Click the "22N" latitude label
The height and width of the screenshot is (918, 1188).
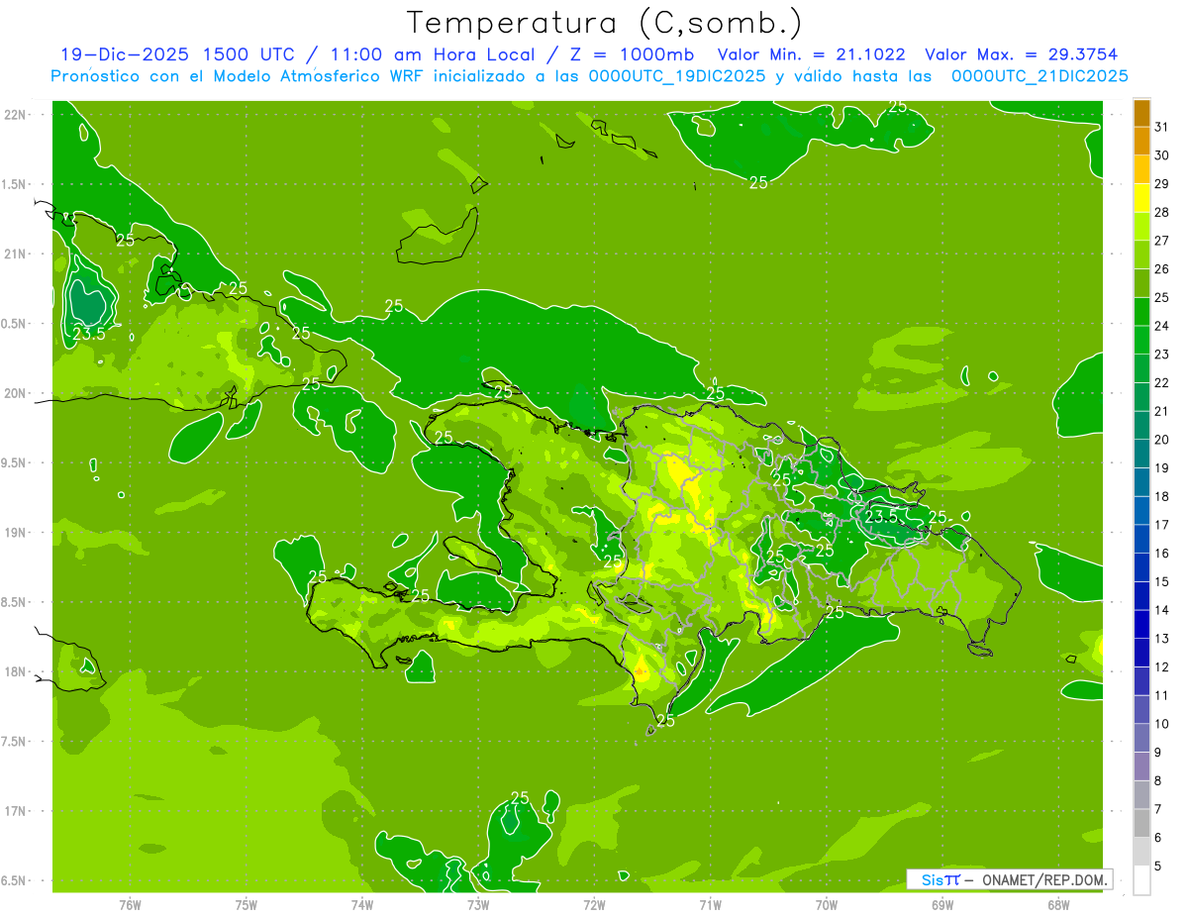tap(17, 115)
